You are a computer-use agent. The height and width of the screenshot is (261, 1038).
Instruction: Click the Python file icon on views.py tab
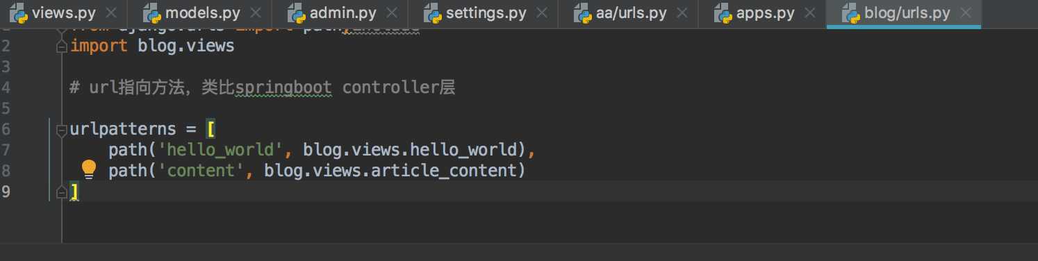(18, 13)
